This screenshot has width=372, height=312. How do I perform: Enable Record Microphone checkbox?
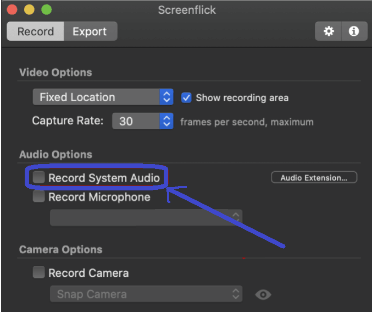[38, 197]
